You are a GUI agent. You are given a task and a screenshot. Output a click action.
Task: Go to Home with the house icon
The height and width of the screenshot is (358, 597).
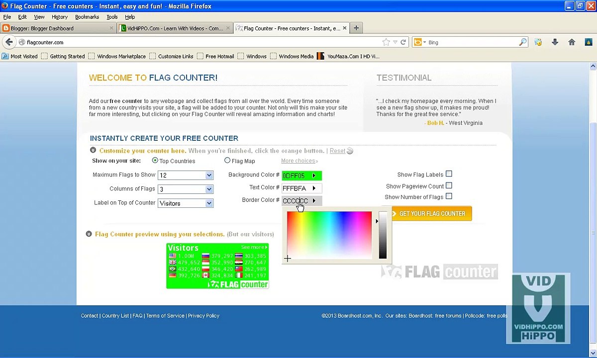coord(572,42)
